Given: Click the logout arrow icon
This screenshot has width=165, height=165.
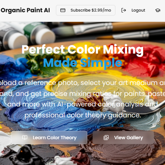Looking at the screenshot, I should tap(124, 10).
